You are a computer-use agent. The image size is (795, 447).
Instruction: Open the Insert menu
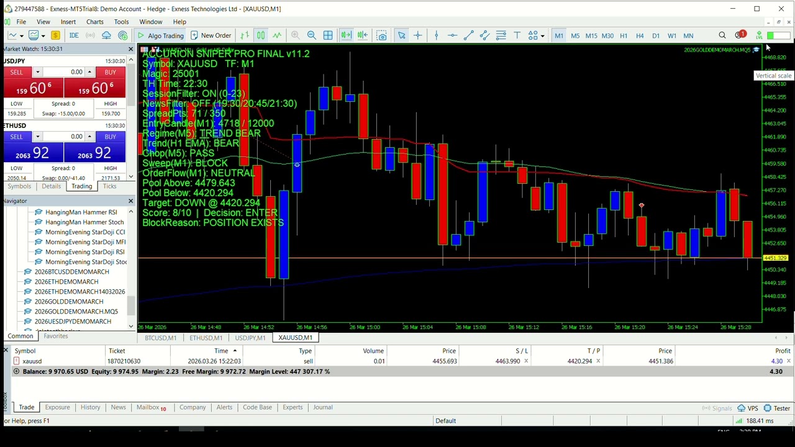(68, 22)
